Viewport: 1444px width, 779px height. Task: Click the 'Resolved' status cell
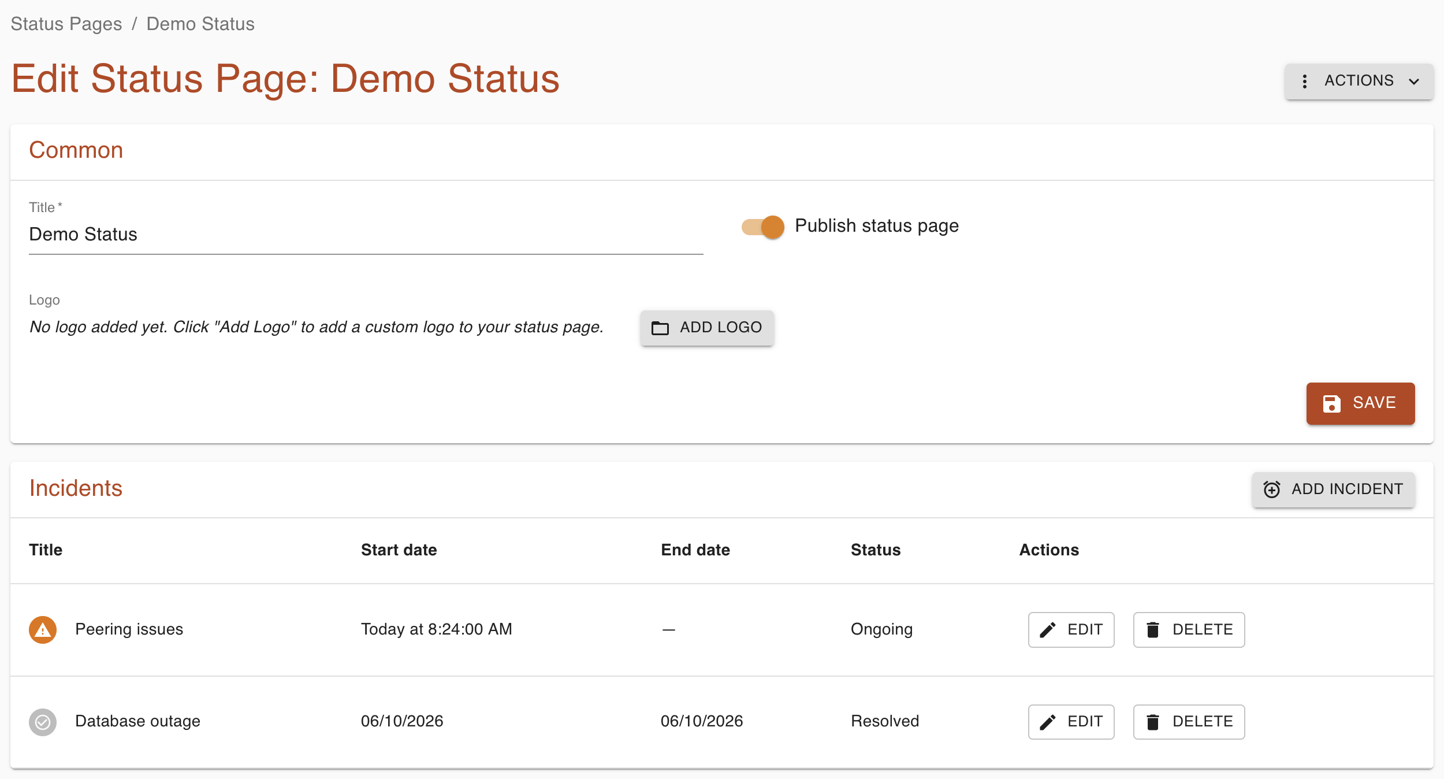pyautogui.click(x=885, y=721)
